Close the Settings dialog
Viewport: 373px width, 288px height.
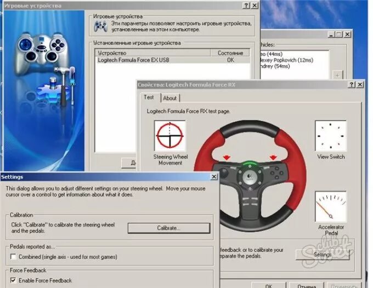click(x=214, y=176)
